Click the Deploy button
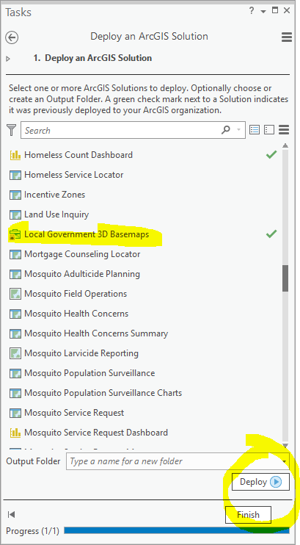The width and height of the screenshot is (300, 545). (x=260, y=482)
